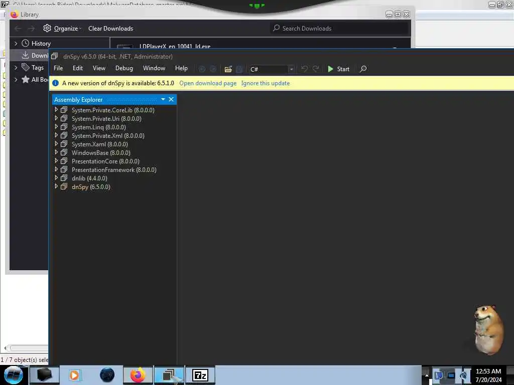Open the Assembly Explorer panel options dropdown arrow
The height and width of the screenshot is (385, 514).
(163, 99)
